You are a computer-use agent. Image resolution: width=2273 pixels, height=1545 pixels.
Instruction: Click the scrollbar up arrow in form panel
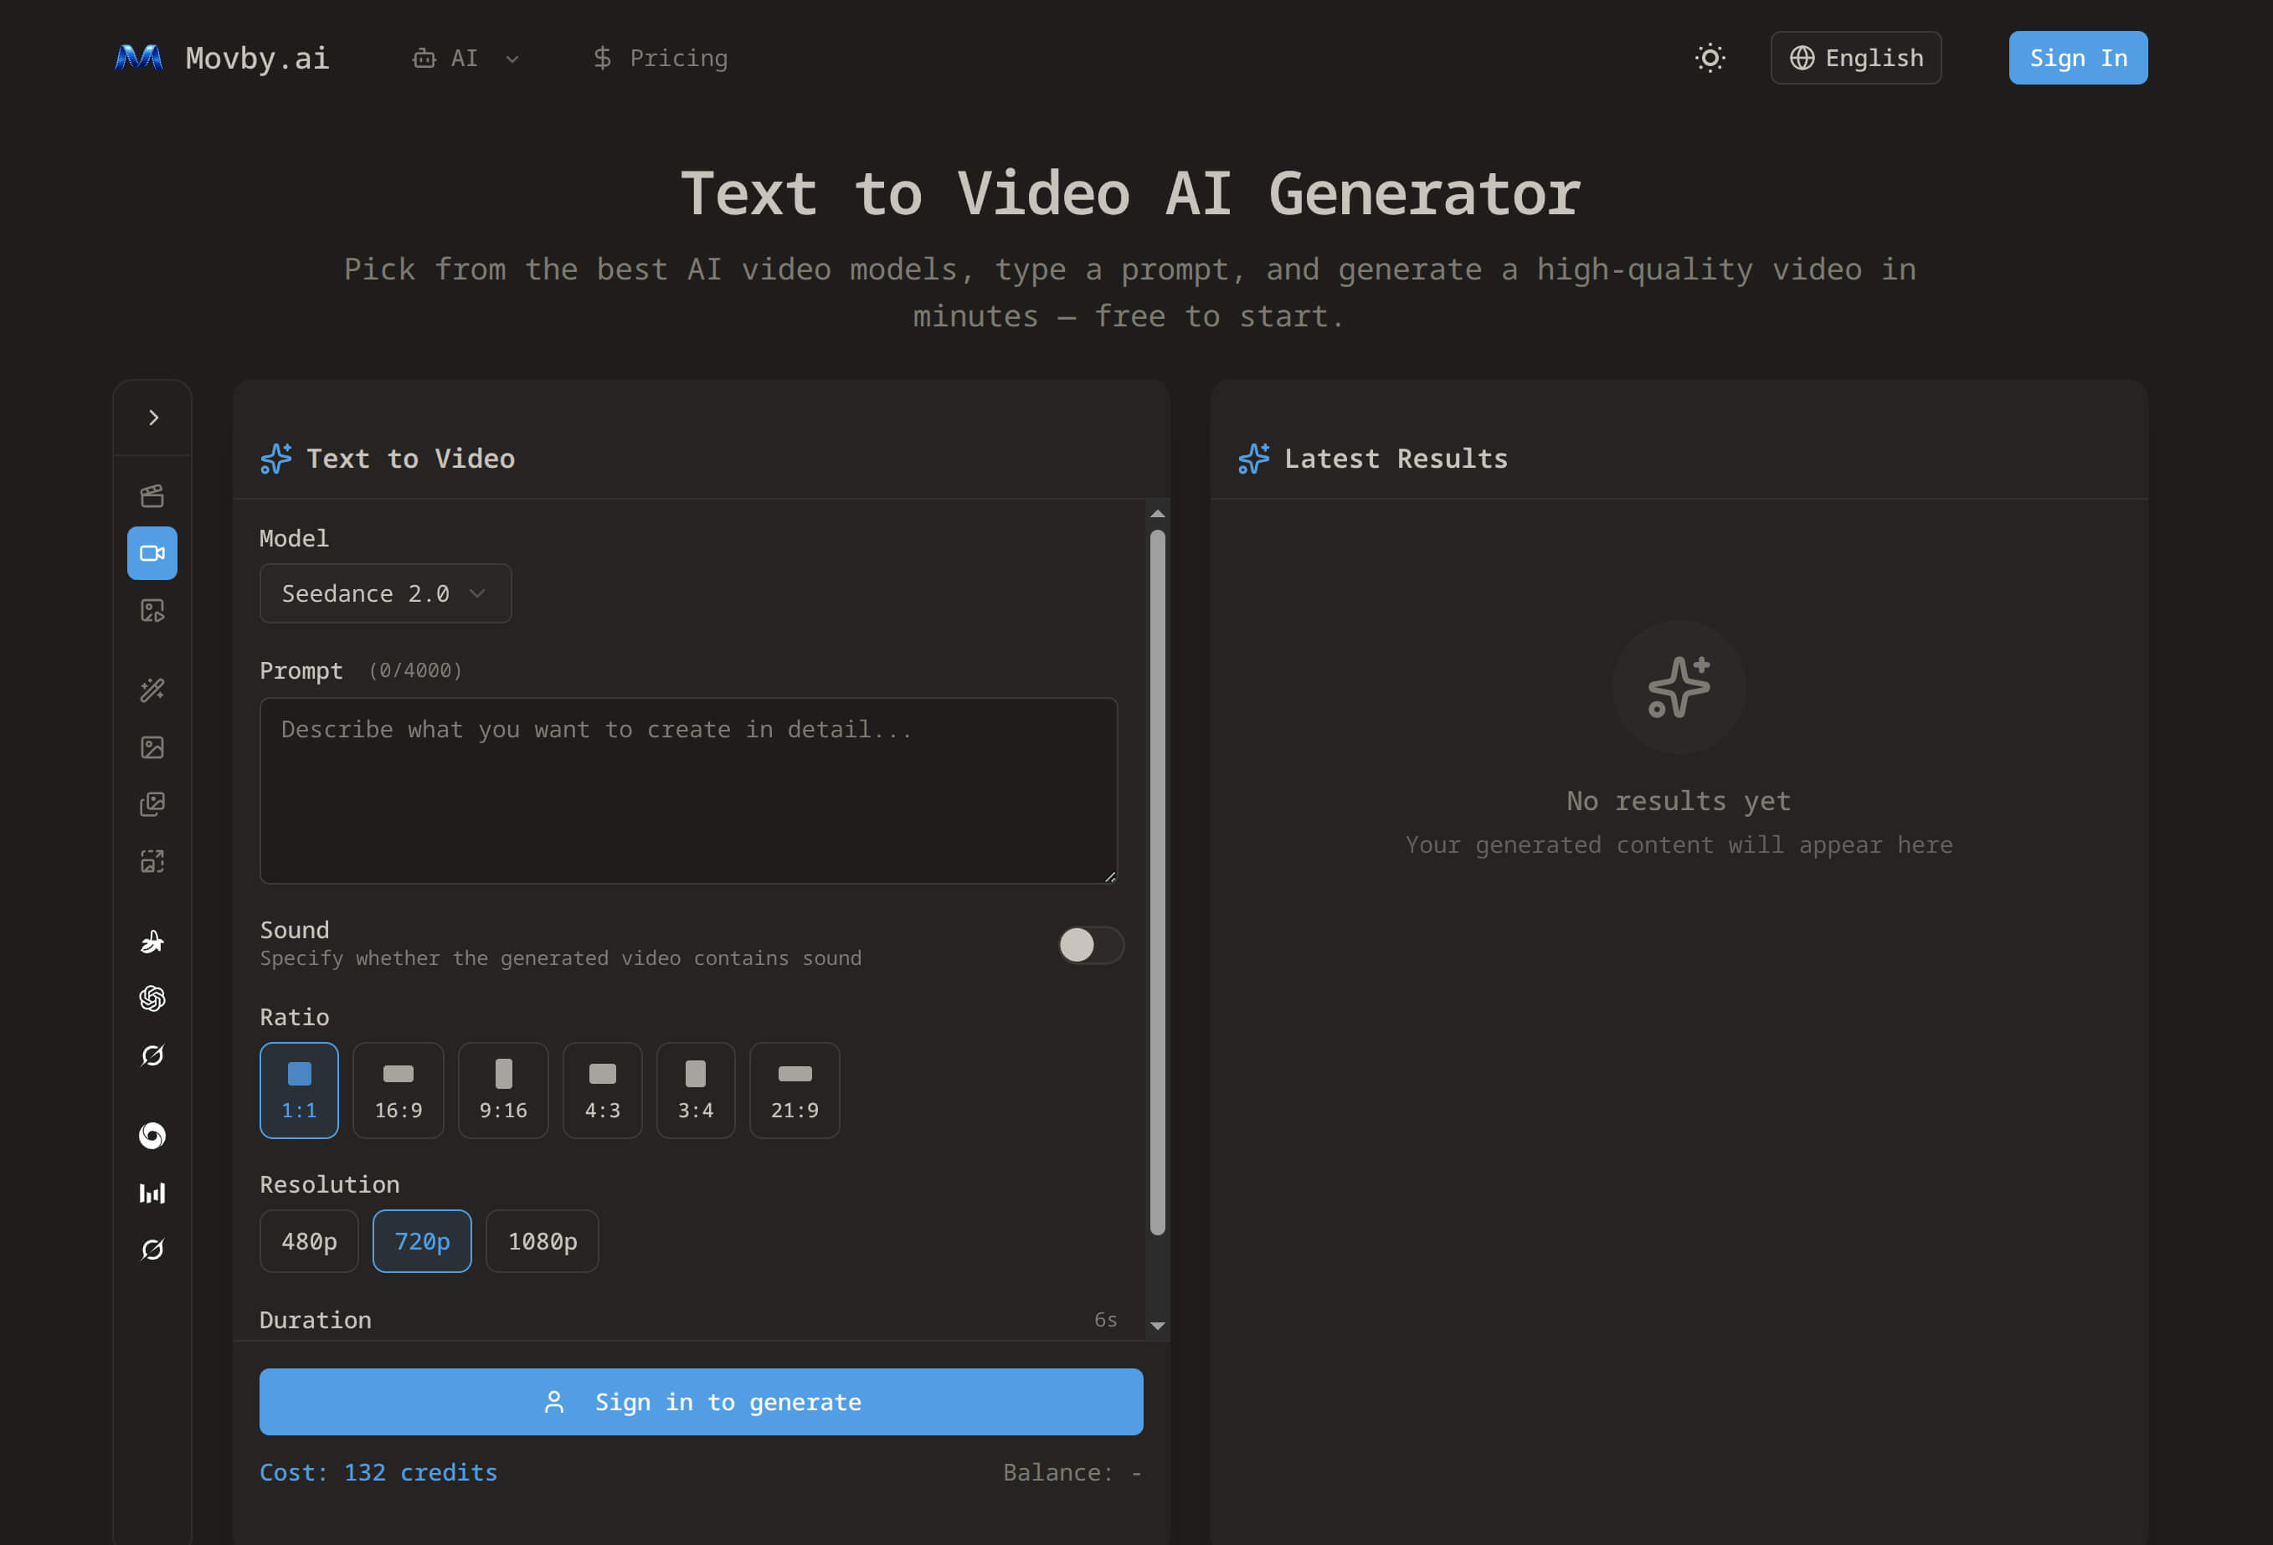point(1158,513)
